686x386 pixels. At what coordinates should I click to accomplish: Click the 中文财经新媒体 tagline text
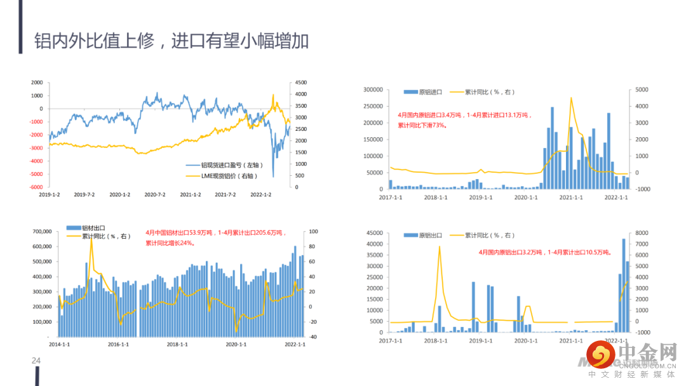632,375
